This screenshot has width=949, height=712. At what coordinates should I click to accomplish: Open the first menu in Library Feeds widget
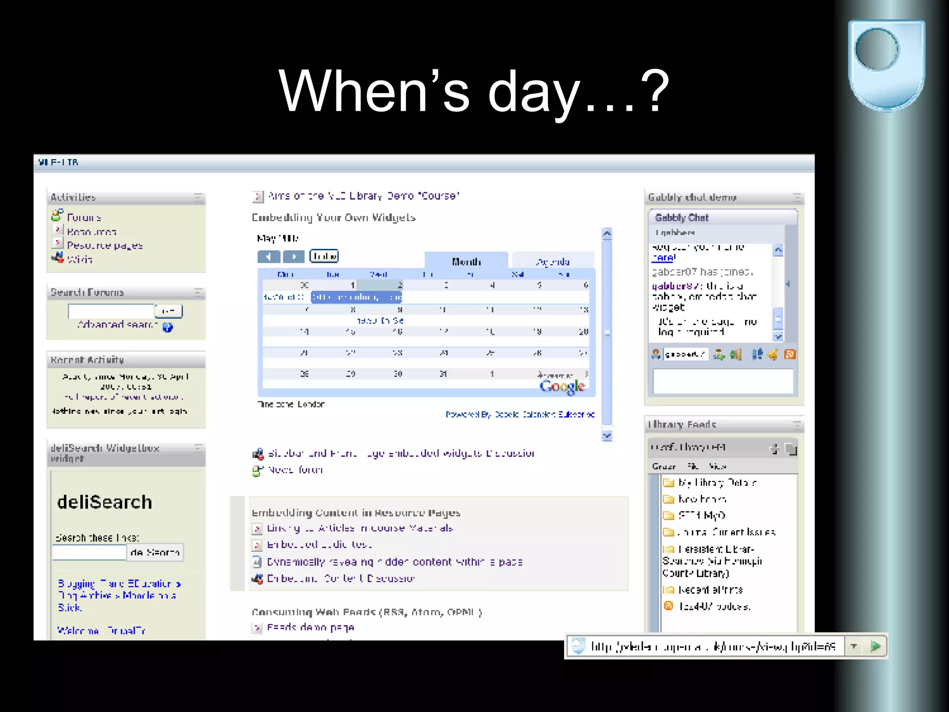pos(664,466)
